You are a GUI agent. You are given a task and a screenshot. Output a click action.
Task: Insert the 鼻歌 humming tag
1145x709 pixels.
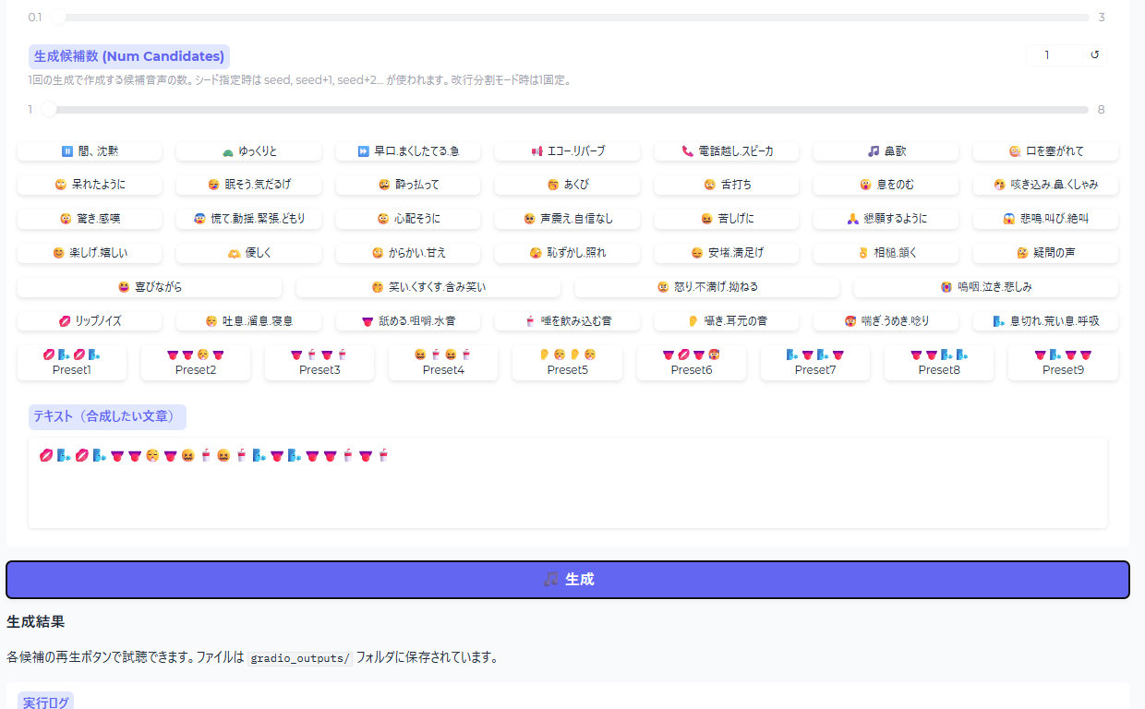(x=886, y=151)
